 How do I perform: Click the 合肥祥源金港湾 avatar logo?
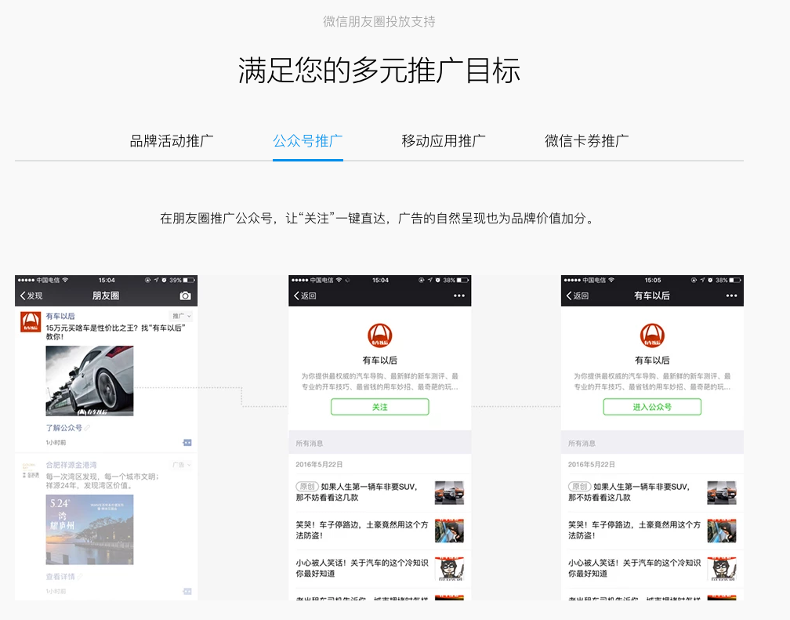[31, 470]
